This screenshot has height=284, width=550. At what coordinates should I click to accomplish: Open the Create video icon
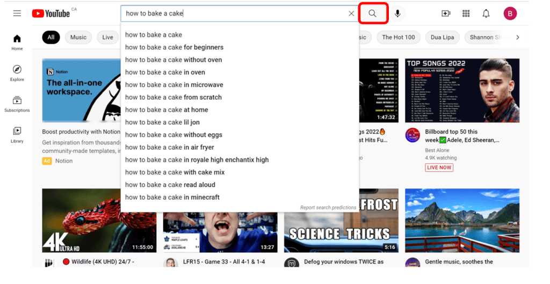click(446, 13)
